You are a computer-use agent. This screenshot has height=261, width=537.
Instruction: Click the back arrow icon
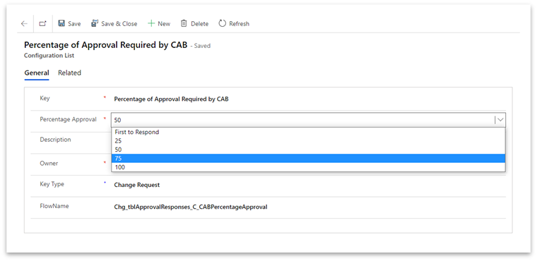(x=24, y=23)
